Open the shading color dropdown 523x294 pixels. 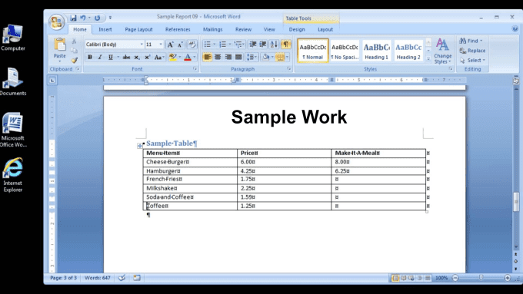pyautogui.click(x=272, y=58)
